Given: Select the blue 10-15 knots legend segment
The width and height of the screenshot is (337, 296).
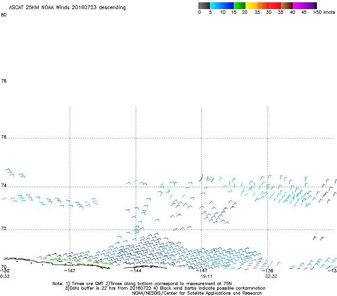Looking at the screenshot, I should click(x=228, y=5).
